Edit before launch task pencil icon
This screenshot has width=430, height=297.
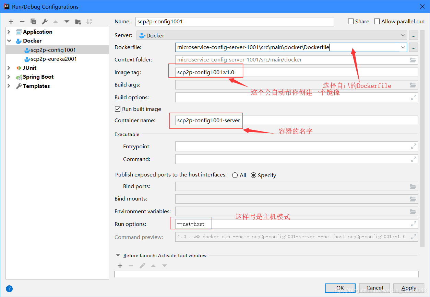142,266
